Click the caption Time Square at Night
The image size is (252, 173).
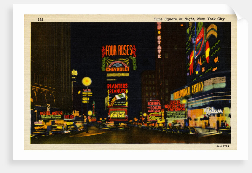tap(189, 19)
